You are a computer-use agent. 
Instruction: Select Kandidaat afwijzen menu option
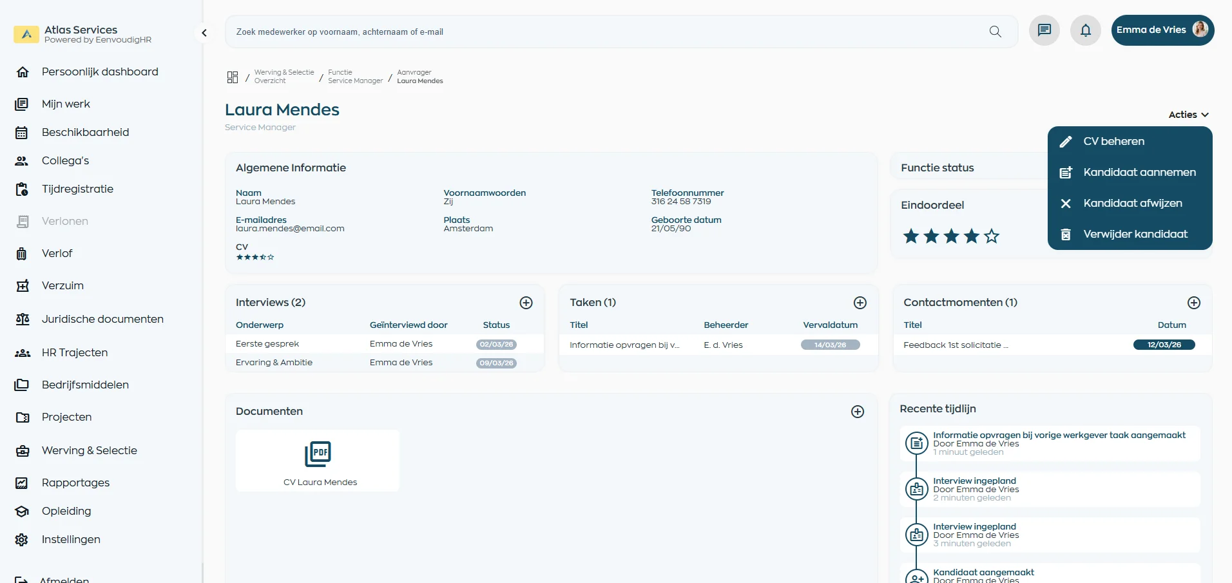pyautogui.click(x=1132, y=204)
